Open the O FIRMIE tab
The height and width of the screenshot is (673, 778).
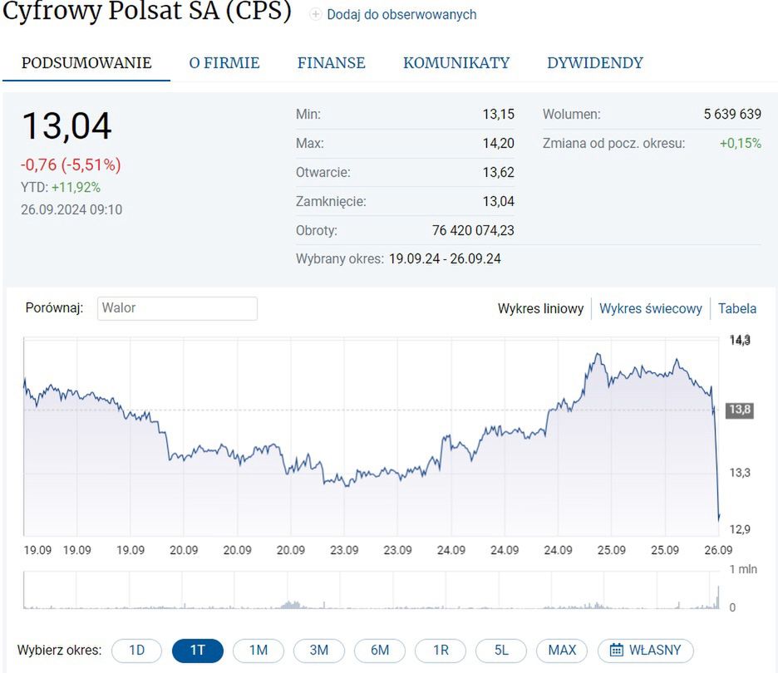[224, 63]
